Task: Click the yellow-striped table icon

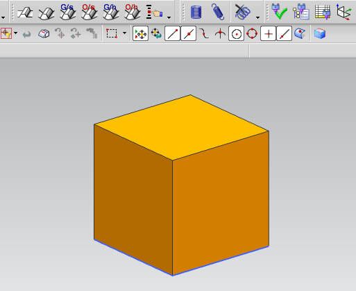Action: click(x=323, y=12)
